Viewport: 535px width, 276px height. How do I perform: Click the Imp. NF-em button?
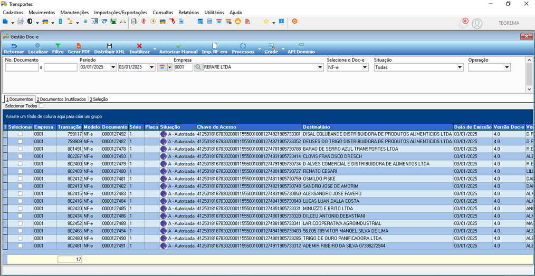pos(214,49)
